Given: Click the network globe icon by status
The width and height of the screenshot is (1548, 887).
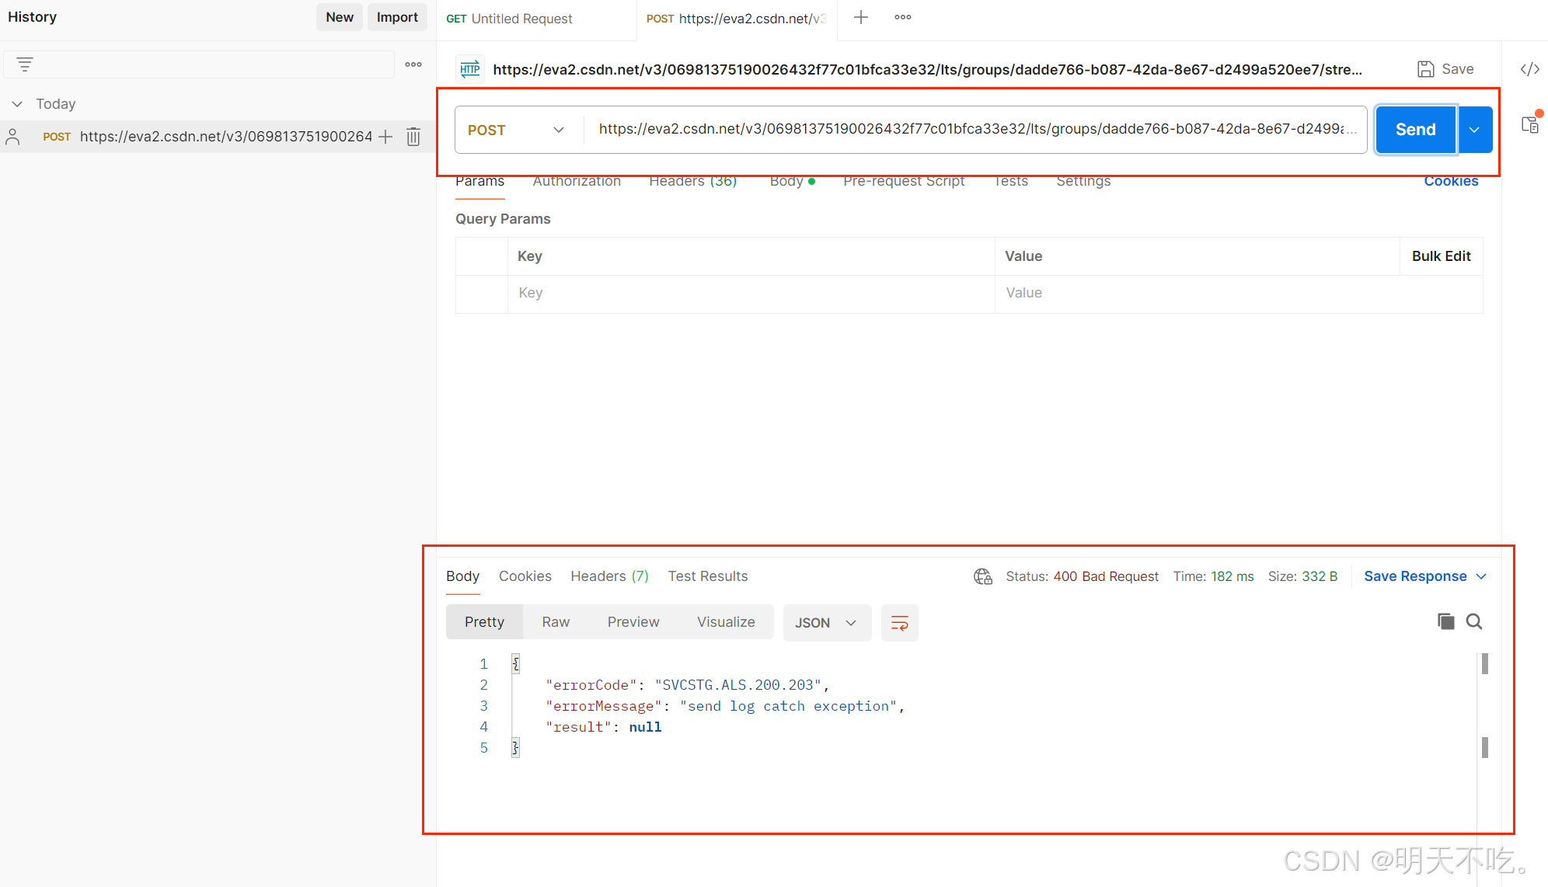Looking at the screenshot, I should (983, 576).
